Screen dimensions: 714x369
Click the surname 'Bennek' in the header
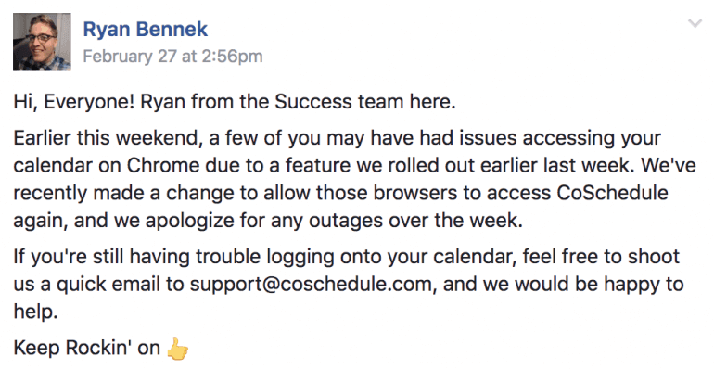pos(172,30)
